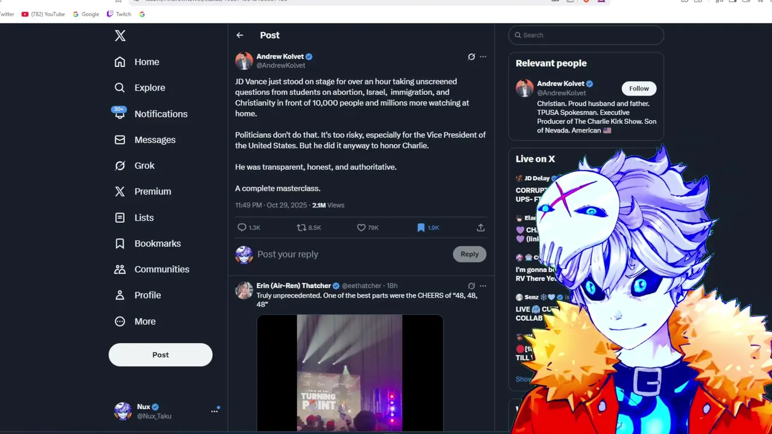Click the Premium X icon

(120, 191)
